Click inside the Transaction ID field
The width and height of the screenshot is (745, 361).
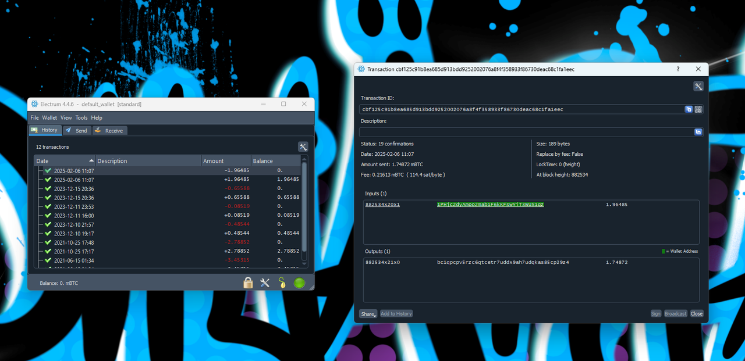point(521,109)
